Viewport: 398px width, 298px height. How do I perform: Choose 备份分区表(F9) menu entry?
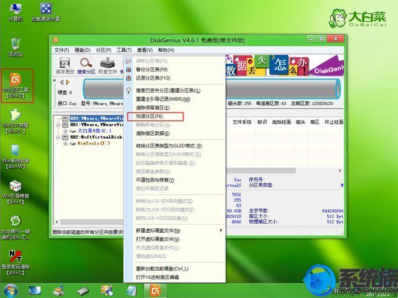(x=175, y=70)
